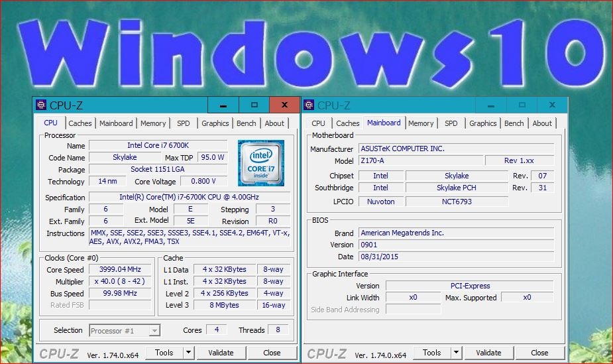This screenshot has width=613, height=364.
Task: Click the empty Side Band Addressing field
Action: 414,309
